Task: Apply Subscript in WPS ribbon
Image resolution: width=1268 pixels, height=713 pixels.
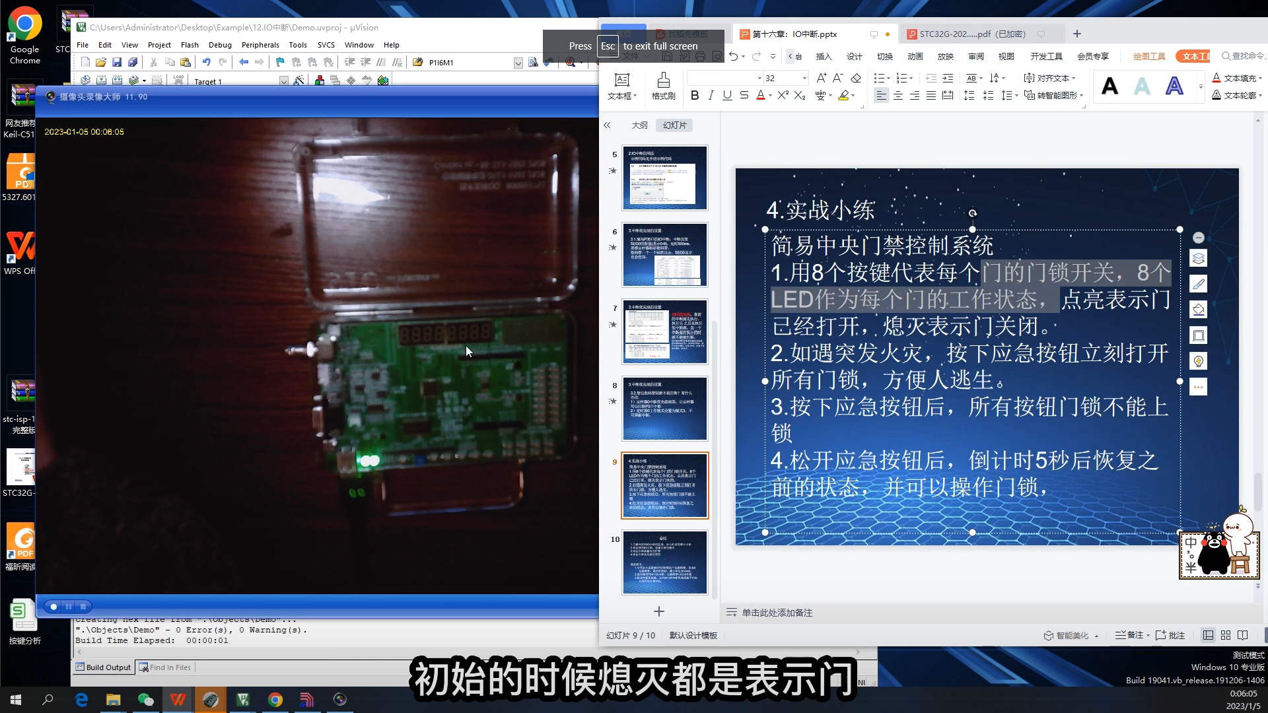Action: [800, 95]
